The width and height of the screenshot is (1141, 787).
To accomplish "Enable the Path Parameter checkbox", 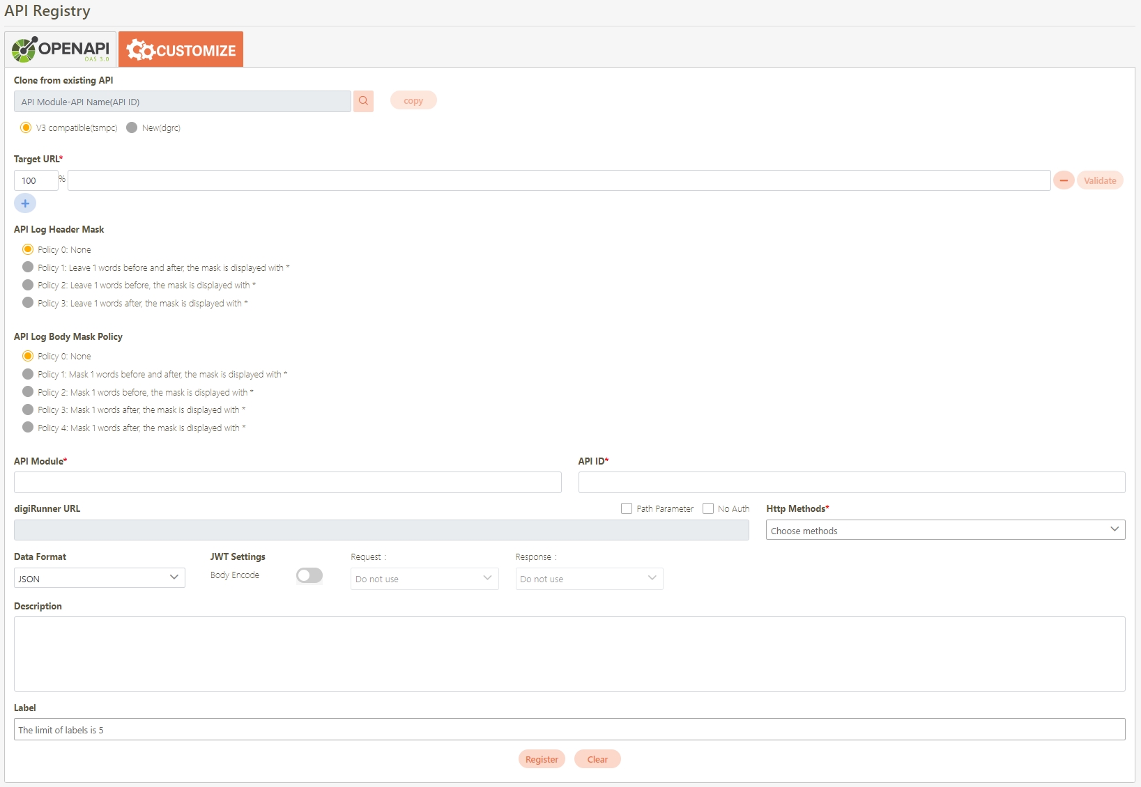I will tap(627, 508).
